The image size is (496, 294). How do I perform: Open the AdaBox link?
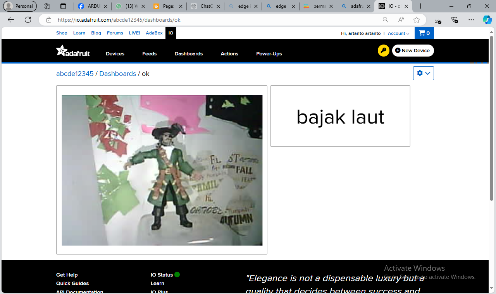tap(154, 33)
